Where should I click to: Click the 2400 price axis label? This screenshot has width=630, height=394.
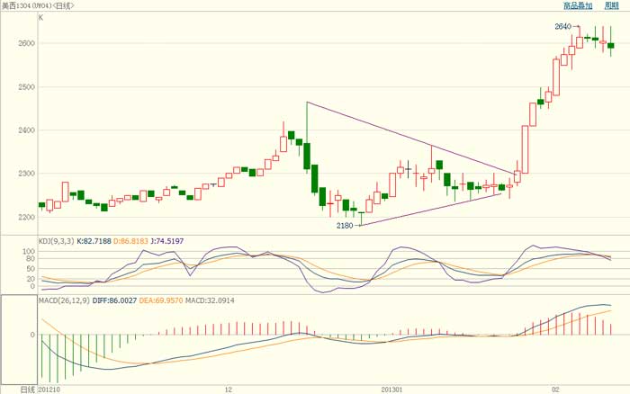click(26, 130)
